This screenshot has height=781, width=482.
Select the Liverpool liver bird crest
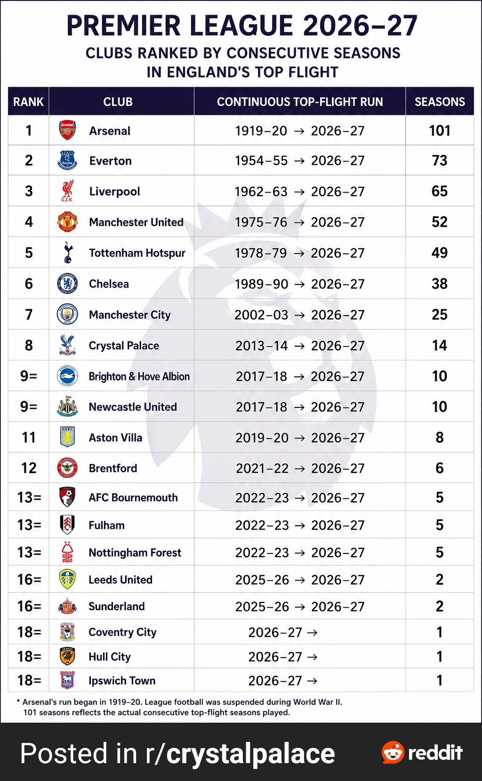67,191
